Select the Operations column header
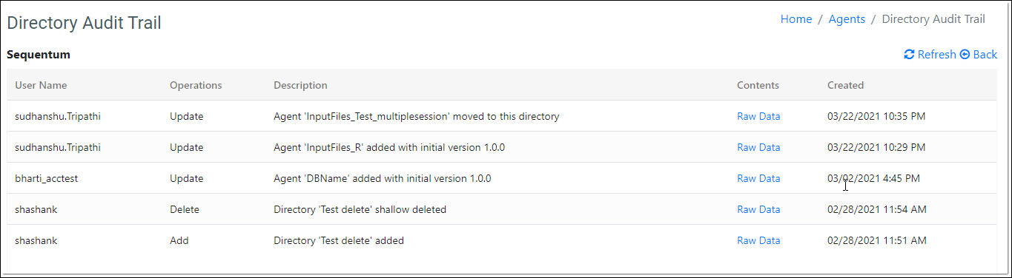The image size is (1012, 278). [196, 85]
